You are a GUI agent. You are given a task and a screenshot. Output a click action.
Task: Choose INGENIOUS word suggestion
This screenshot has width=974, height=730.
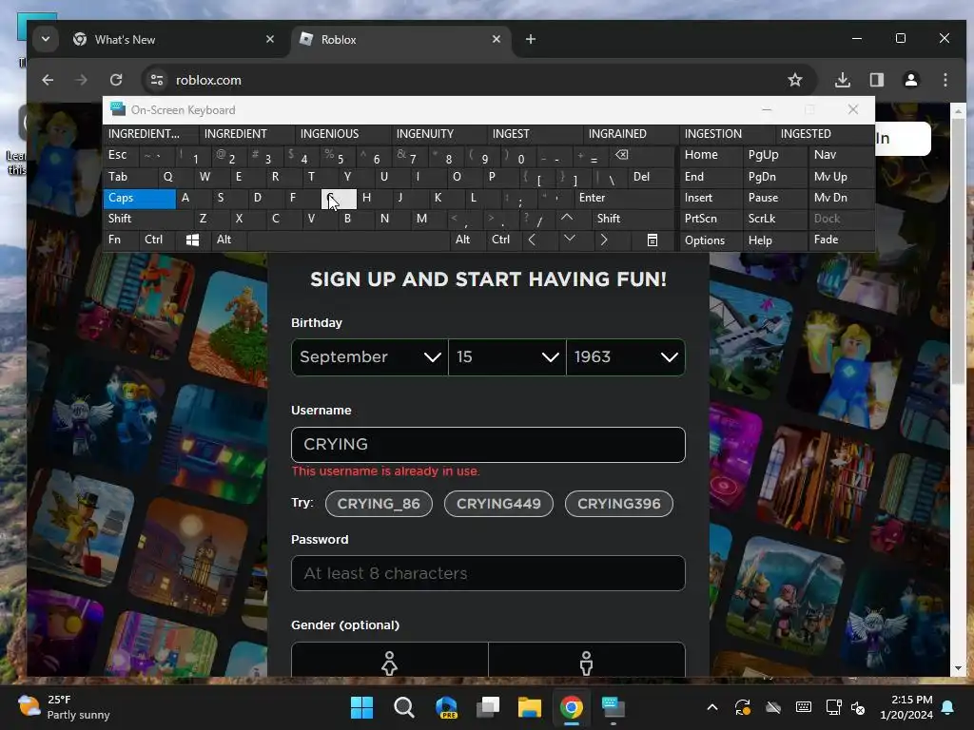(x=341, y=134)
